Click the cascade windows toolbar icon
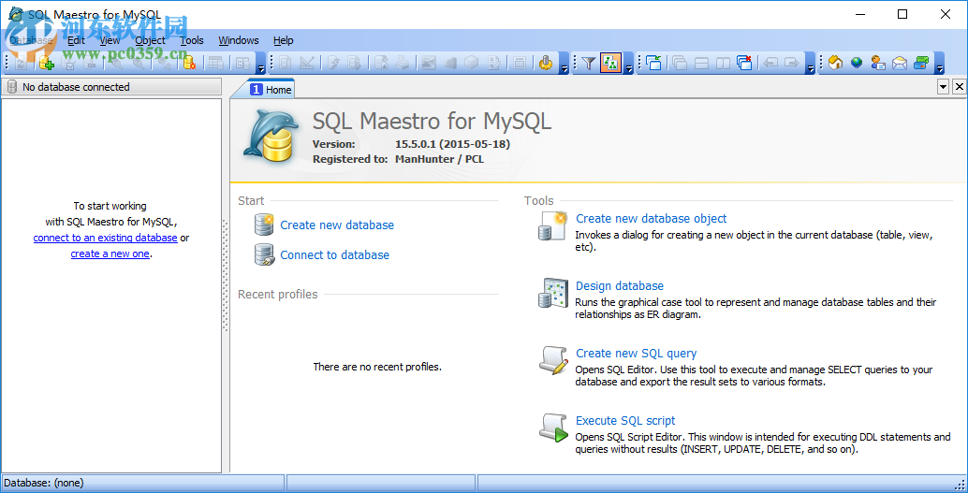 680,63
